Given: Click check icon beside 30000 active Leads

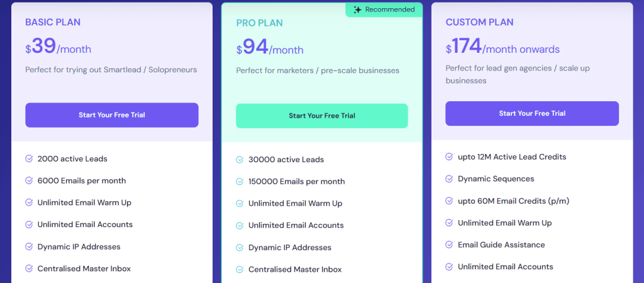Looking at the screenshot, I should pos(240,160).
